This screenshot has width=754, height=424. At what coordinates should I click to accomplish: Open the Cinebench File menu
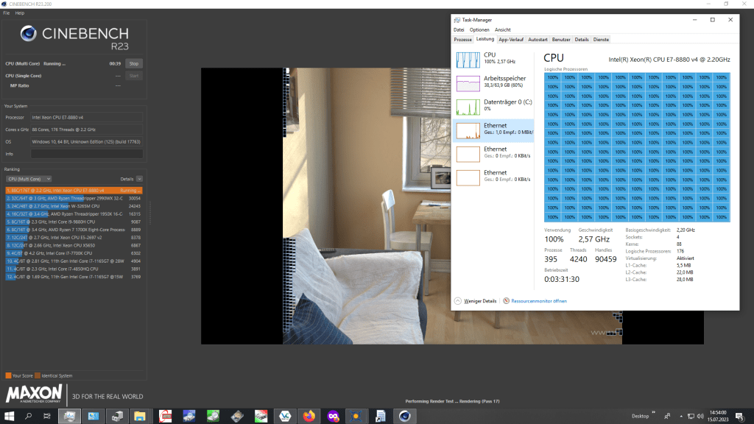click(x=6, y=13)
